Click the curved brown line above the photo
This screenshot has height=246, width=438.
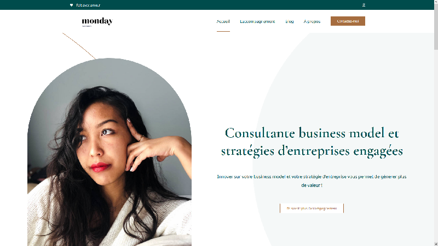79,46
